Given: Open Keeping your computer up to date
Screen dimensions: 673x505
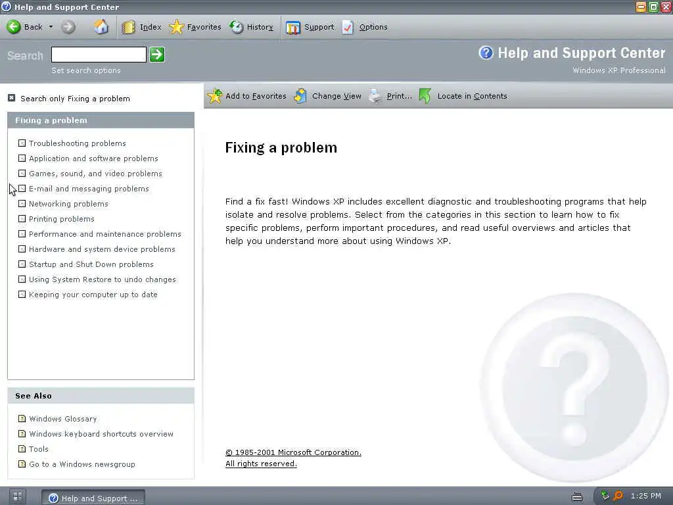Looking at the screenshot, I should 93,295.
